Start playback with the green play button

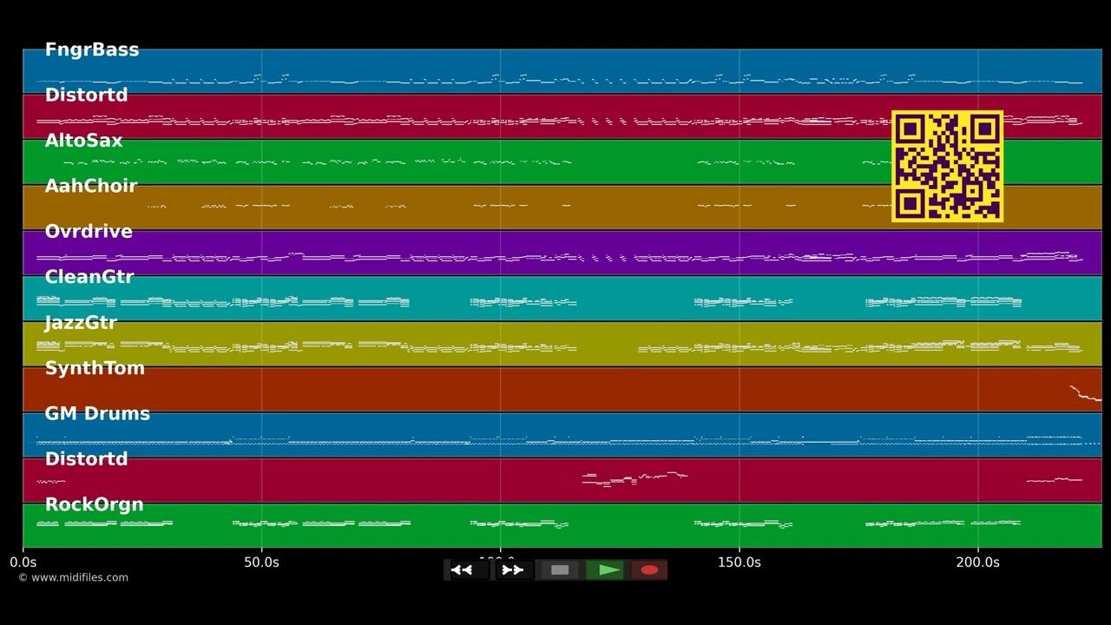[605, 570]
